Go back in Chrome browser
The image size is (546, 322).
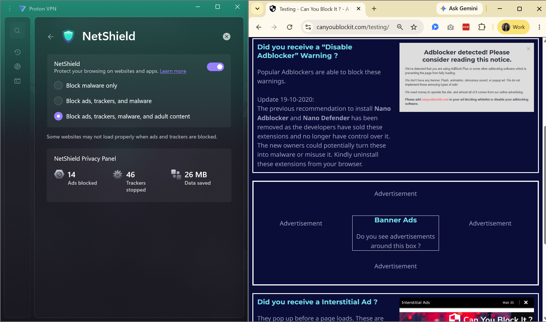point(259,27)
